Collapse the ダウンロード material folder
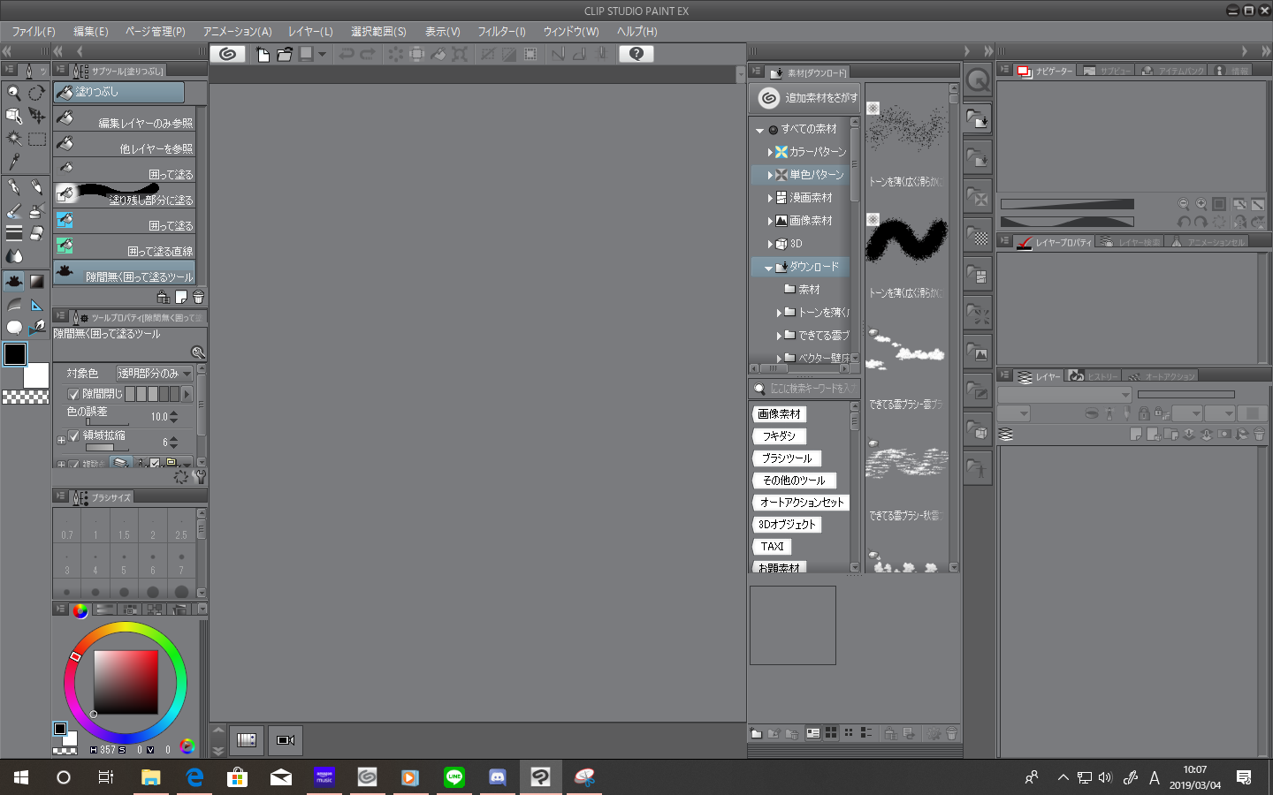 768,268
